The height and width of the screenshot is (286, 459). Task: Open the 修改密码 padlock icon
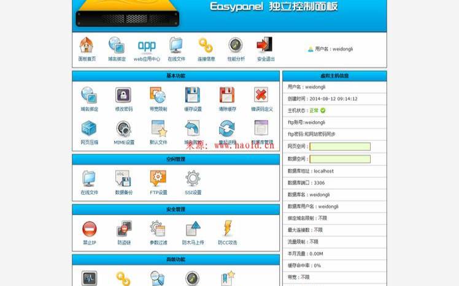point(123,95)
